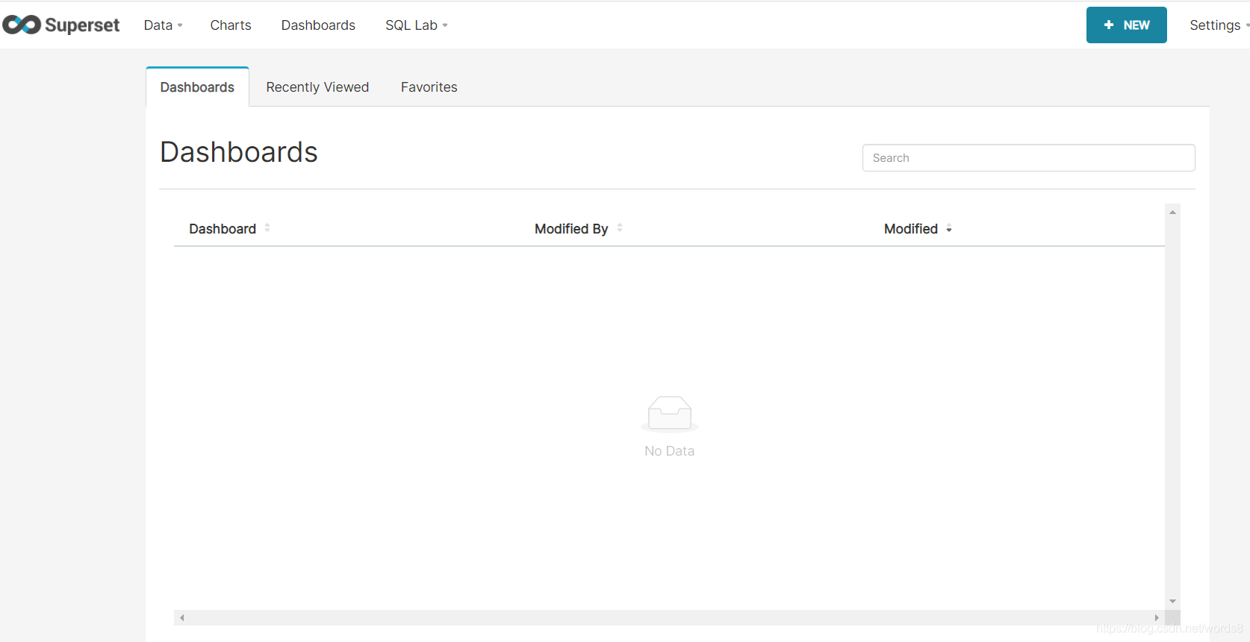Open Dashboards in top navigation bar
Viewport: 1250px width, 642px height.
[318, 25]
